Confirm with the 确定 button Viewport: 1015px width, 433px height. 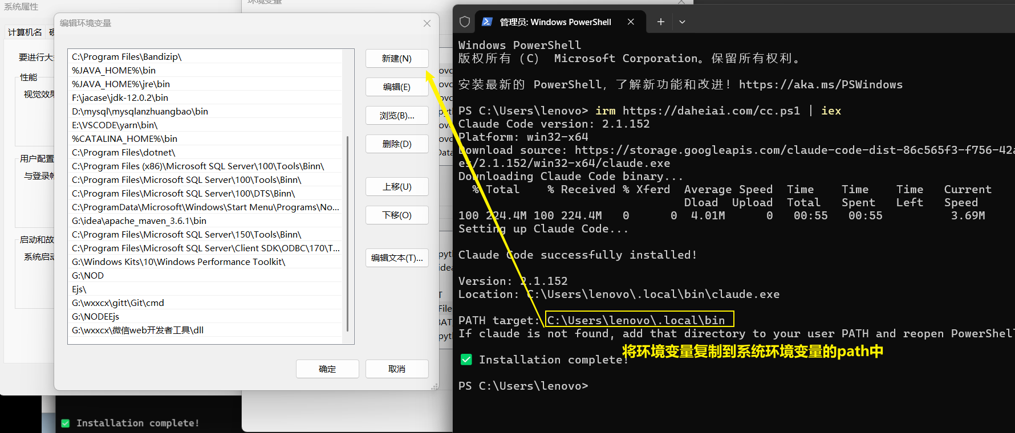click(327, 369)
